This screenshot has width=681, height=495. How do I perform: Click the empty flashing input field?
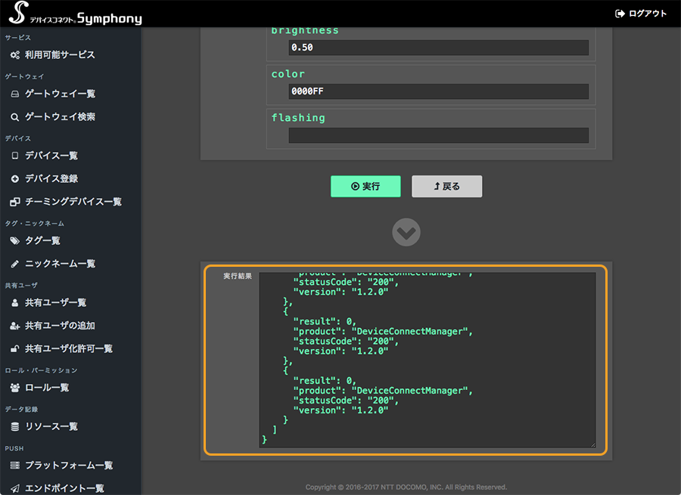coord(439,135)
